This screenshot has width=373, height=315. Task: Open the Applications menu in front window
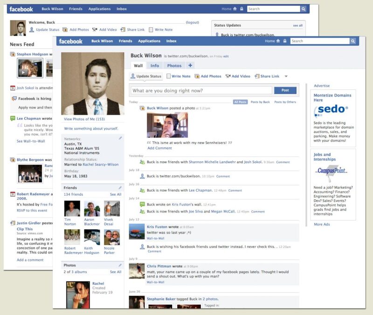coord(149,41)
